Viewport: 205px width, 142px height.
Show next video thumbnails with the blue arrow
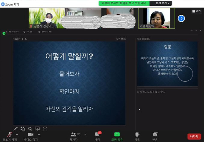[x=181, y=19]
